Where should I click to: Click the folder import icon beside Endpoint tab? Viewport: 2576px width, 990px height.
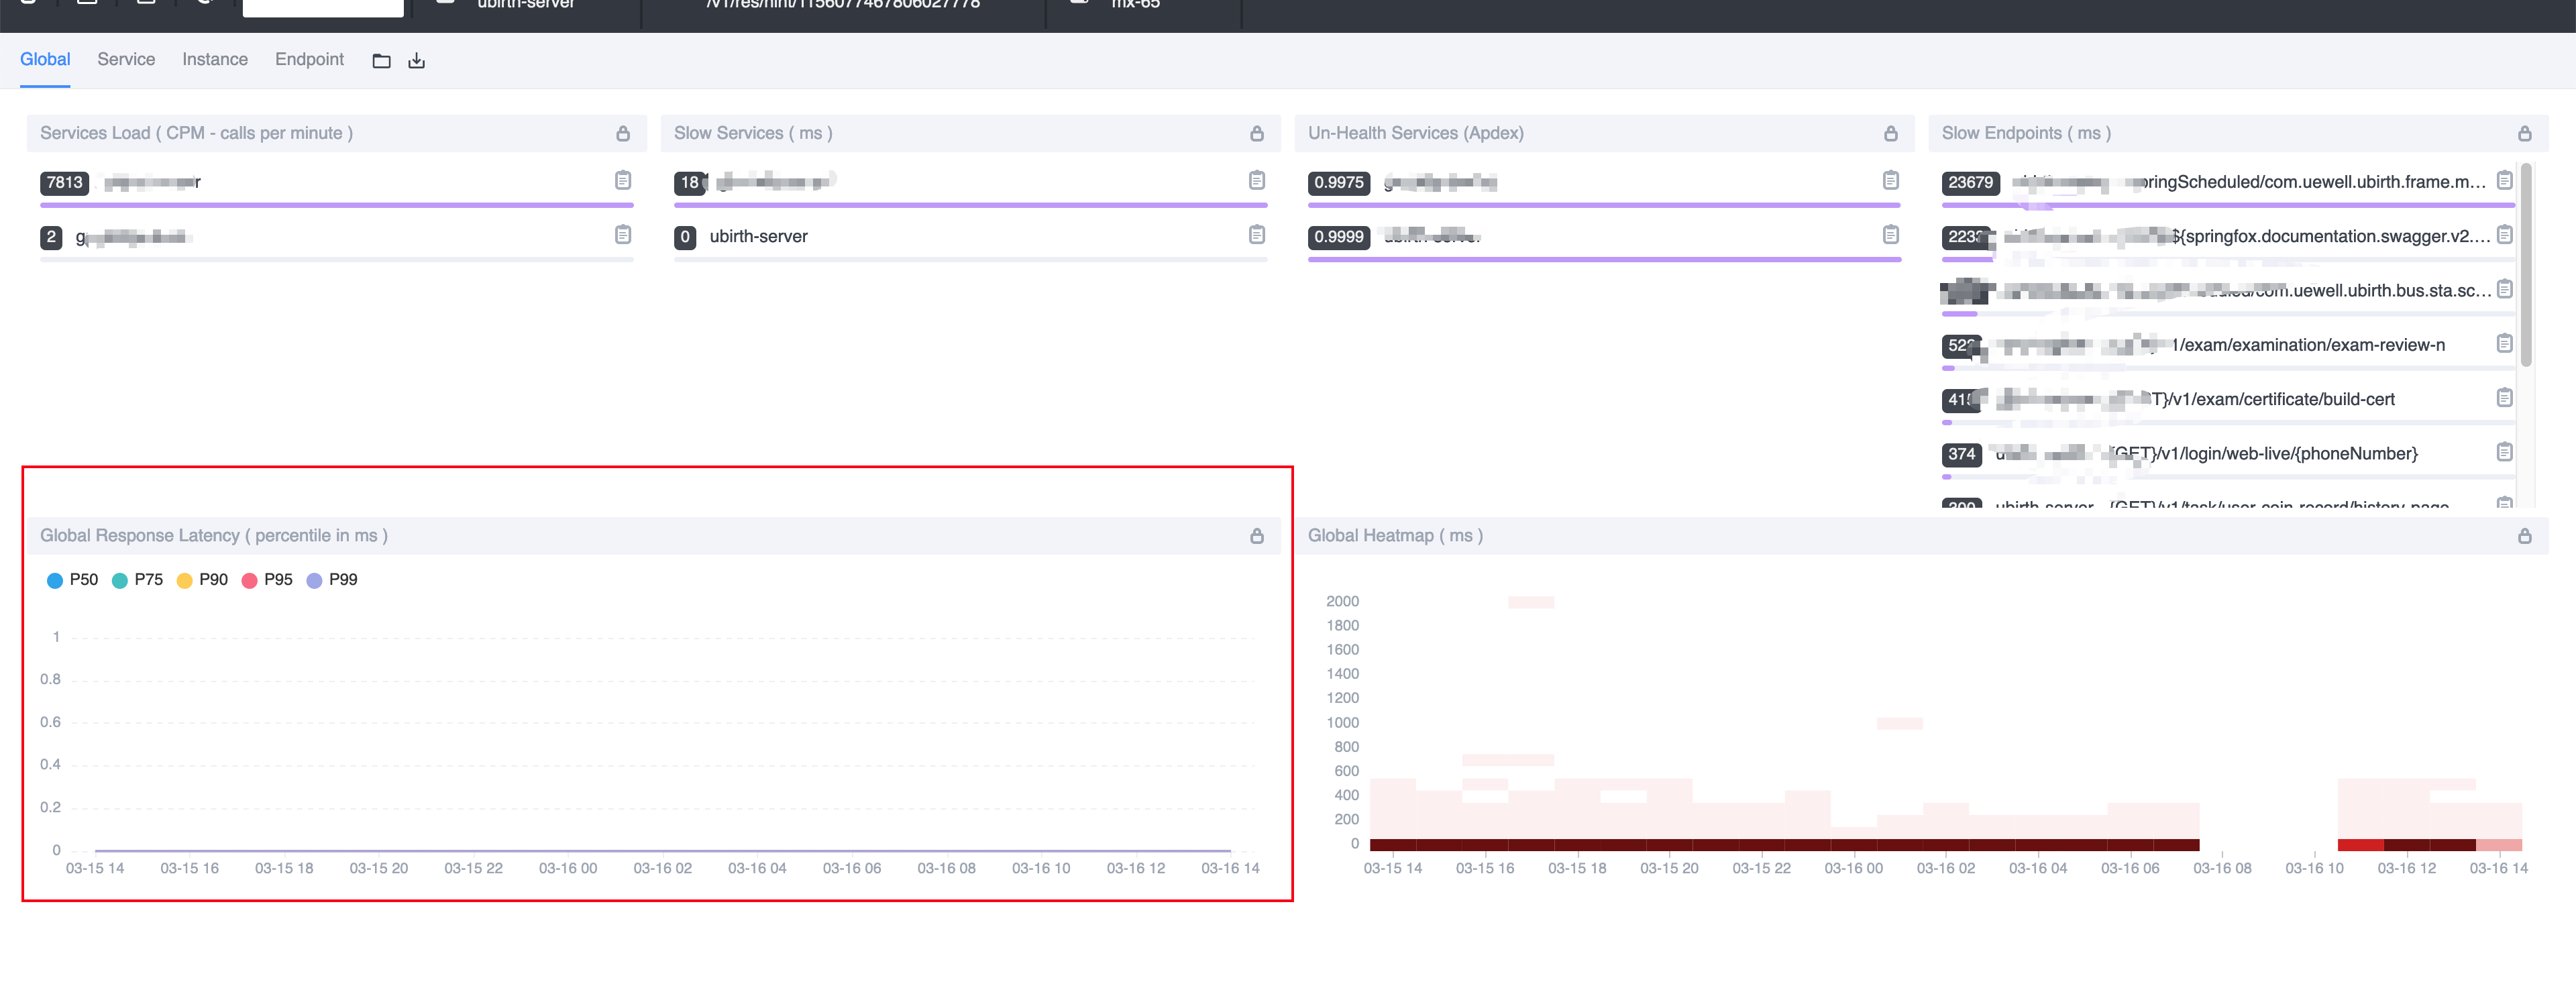click(381, 61)
